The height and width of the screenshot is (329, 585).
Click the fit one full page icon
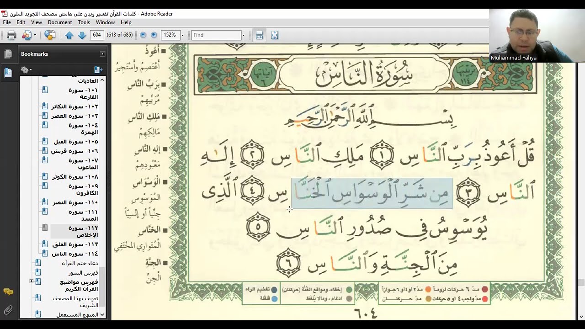(275, 35)
